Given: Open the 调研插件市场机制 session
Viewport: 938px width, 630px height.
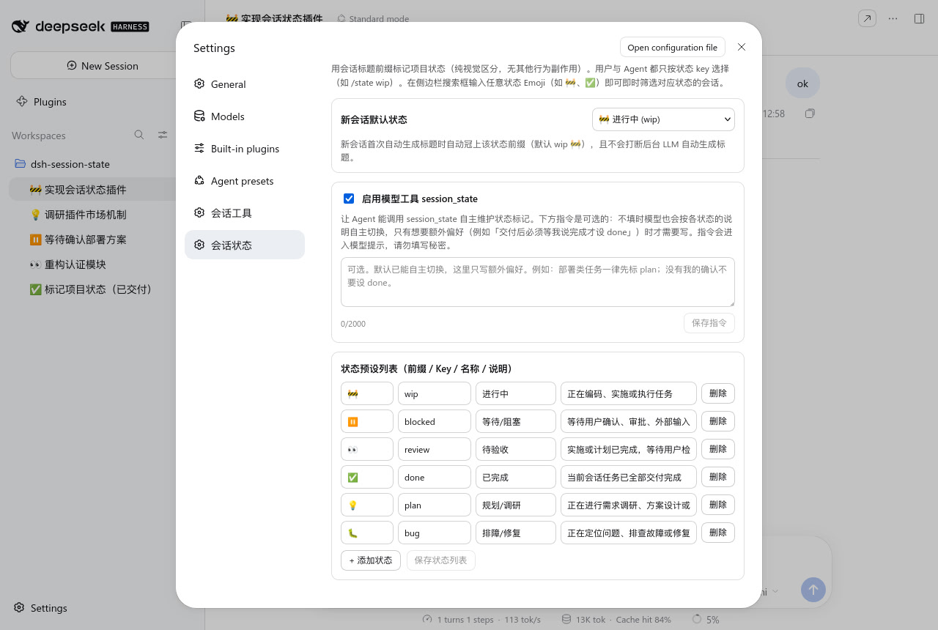Looking at the screenshot, I should coord(92,215).
